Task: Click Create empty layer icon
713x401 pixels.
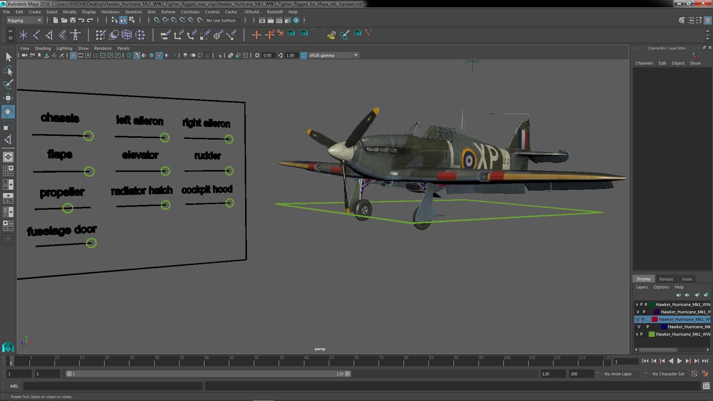Action: click(697, 295)
